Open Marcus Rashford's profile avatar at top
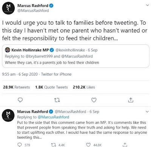 tap(8, 8)
